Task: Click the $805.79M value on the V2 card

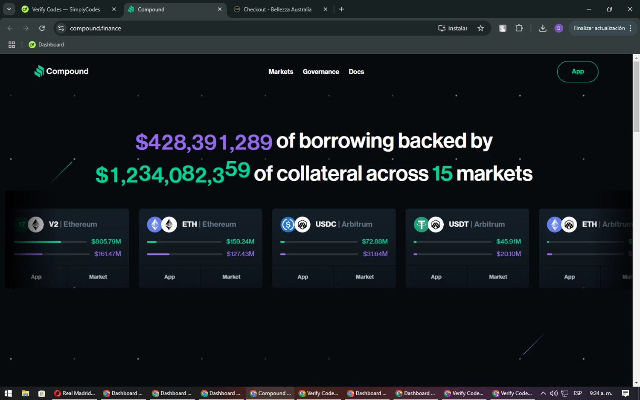Action: point(106,241)
